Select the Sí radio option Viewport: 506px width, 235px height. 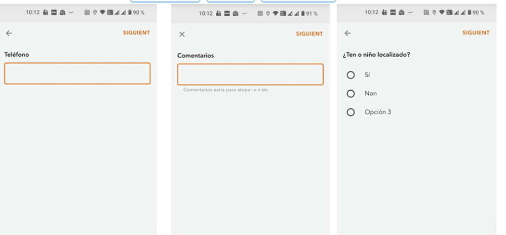point(351,75)
